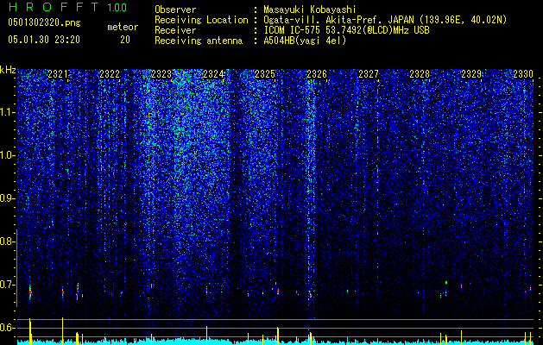543x345 pixels.
Task: Click the ICOM IC-575 receiver description
Action: click(x=346, y=30)
